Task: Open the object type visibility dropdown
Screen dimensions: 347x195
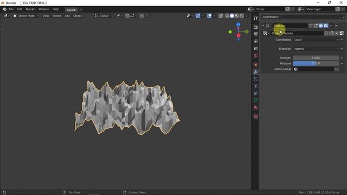Action: point(190,16)
